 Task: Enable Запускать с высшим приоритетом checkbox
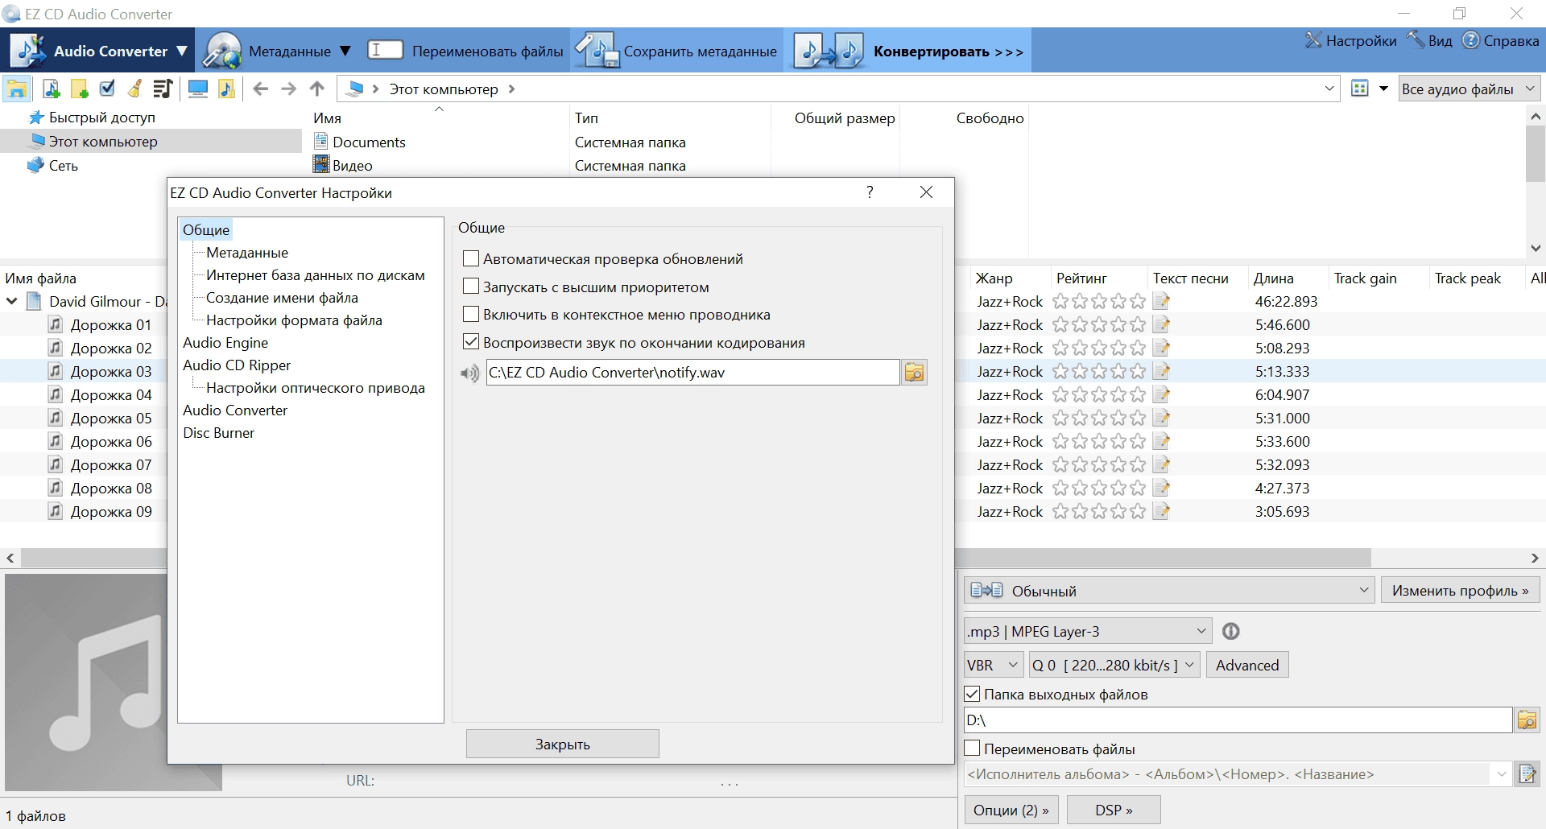[471, 287]
